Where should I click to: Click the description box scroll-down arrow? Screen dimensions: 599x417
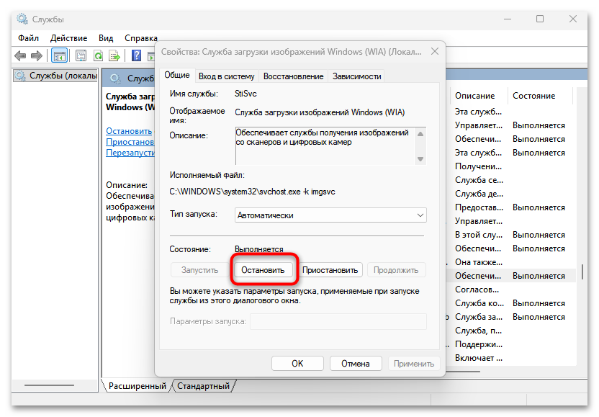(x=420, y=159)
